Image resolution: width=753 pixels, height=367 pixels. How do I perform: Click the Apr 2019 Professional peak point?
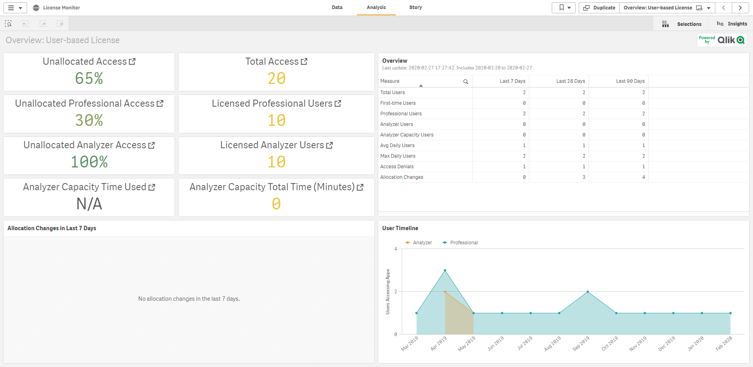(x=445, y=270)
